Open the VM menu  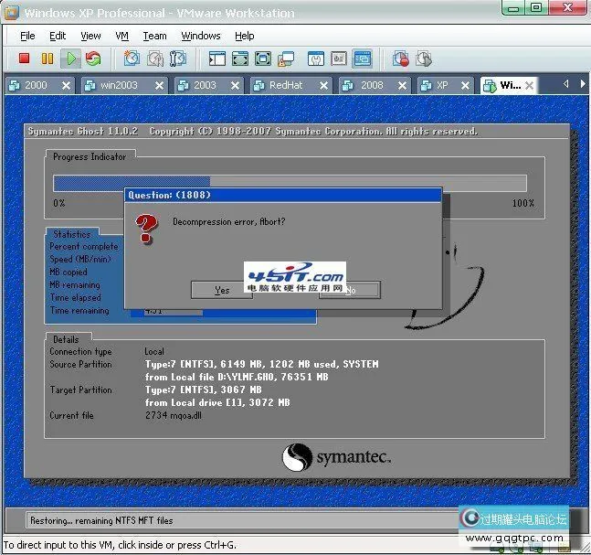[121, 36]
